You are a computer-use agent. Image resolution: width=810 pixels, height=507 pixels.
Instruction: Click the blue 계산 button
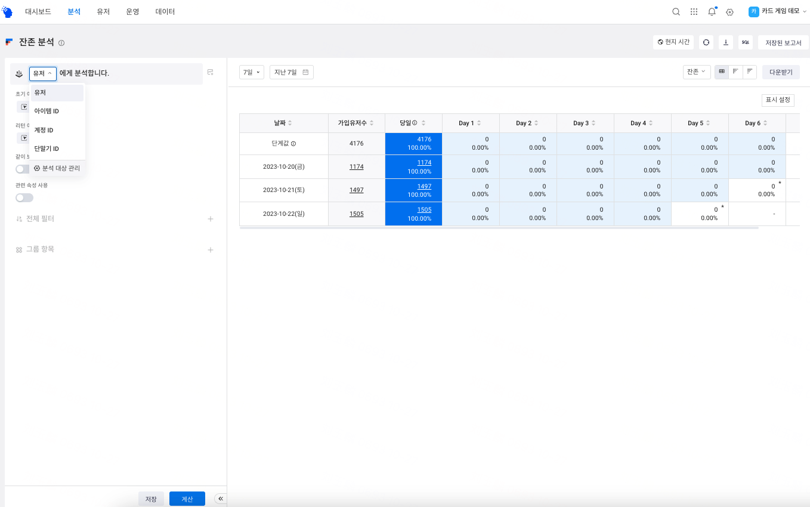[187, 499]
